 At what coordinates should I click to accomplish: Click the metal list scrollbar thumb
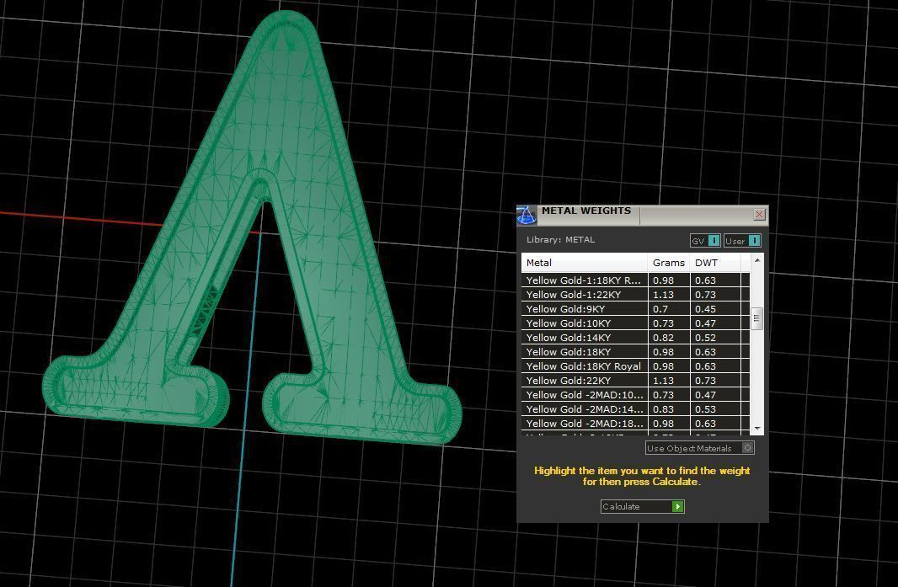pyautogui.click(x=757, y=318)
